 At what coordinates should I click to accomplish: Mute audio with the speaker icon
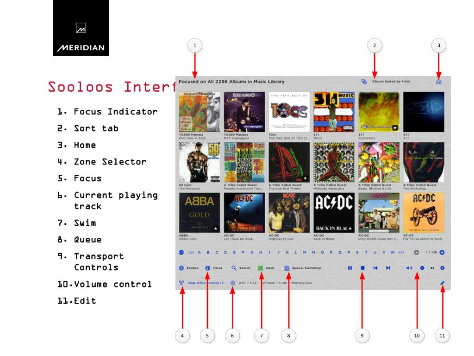409,268
